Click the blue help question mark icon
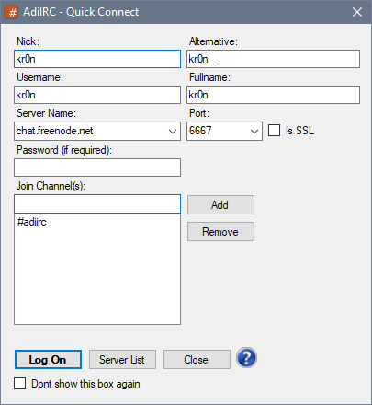The height and width of the screenshot is (405, 372). [246, 358]
